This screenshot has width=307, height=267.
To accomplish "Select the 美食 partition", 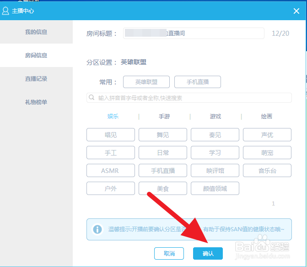I will [x=163, y=188].
